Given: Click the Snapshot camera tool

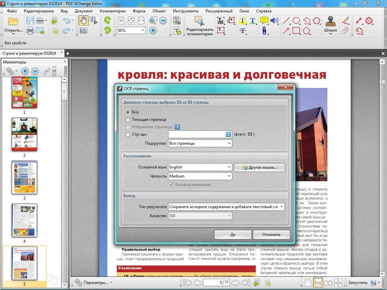Looking at the screenshot, I should coord(83,31).
